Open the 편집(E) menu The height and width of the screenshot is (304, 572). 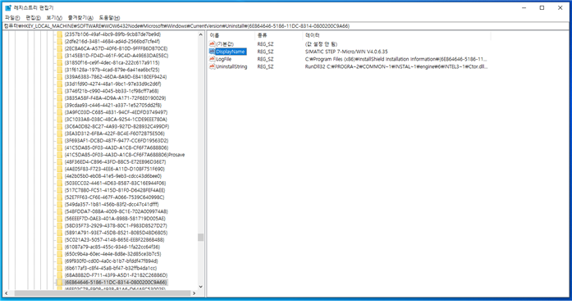coord(33,18)
